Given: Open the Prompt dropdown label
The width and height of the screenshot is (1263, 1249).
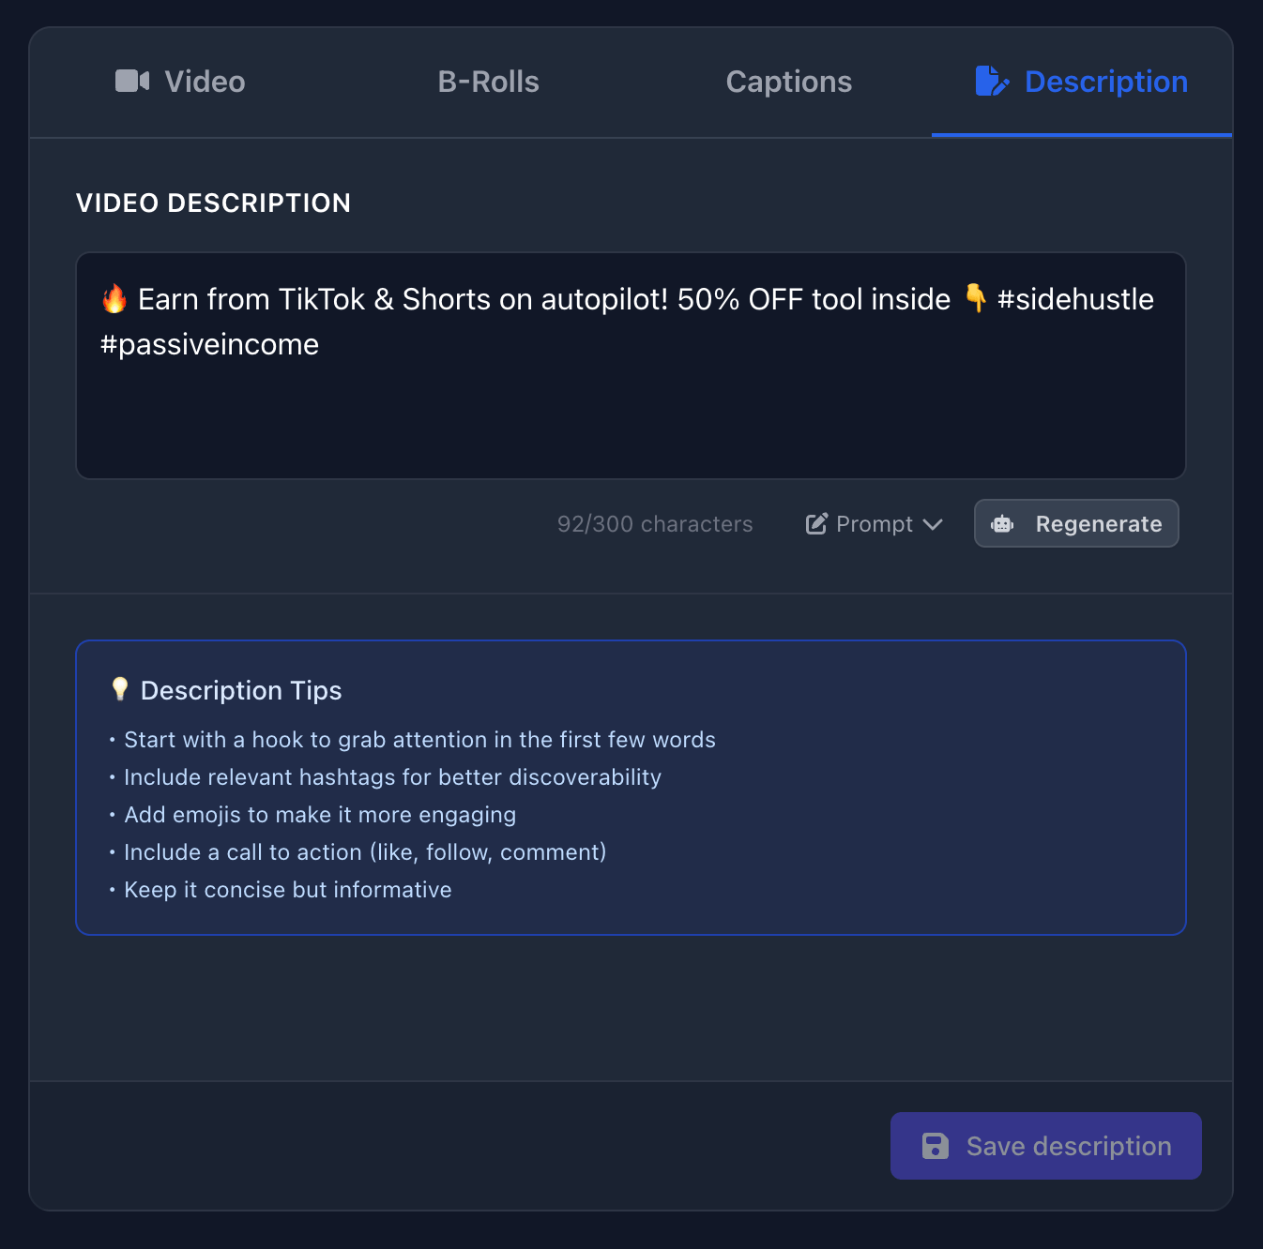Looking at the screenshot, I should point(874,524).
